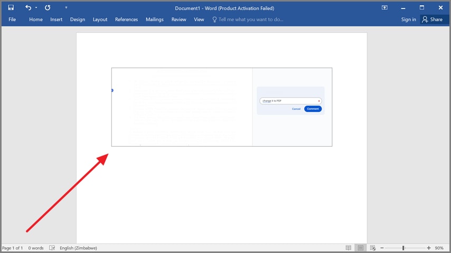Save the document using the floppy icon
Viewport: 451px width, 253px height.
11,7
